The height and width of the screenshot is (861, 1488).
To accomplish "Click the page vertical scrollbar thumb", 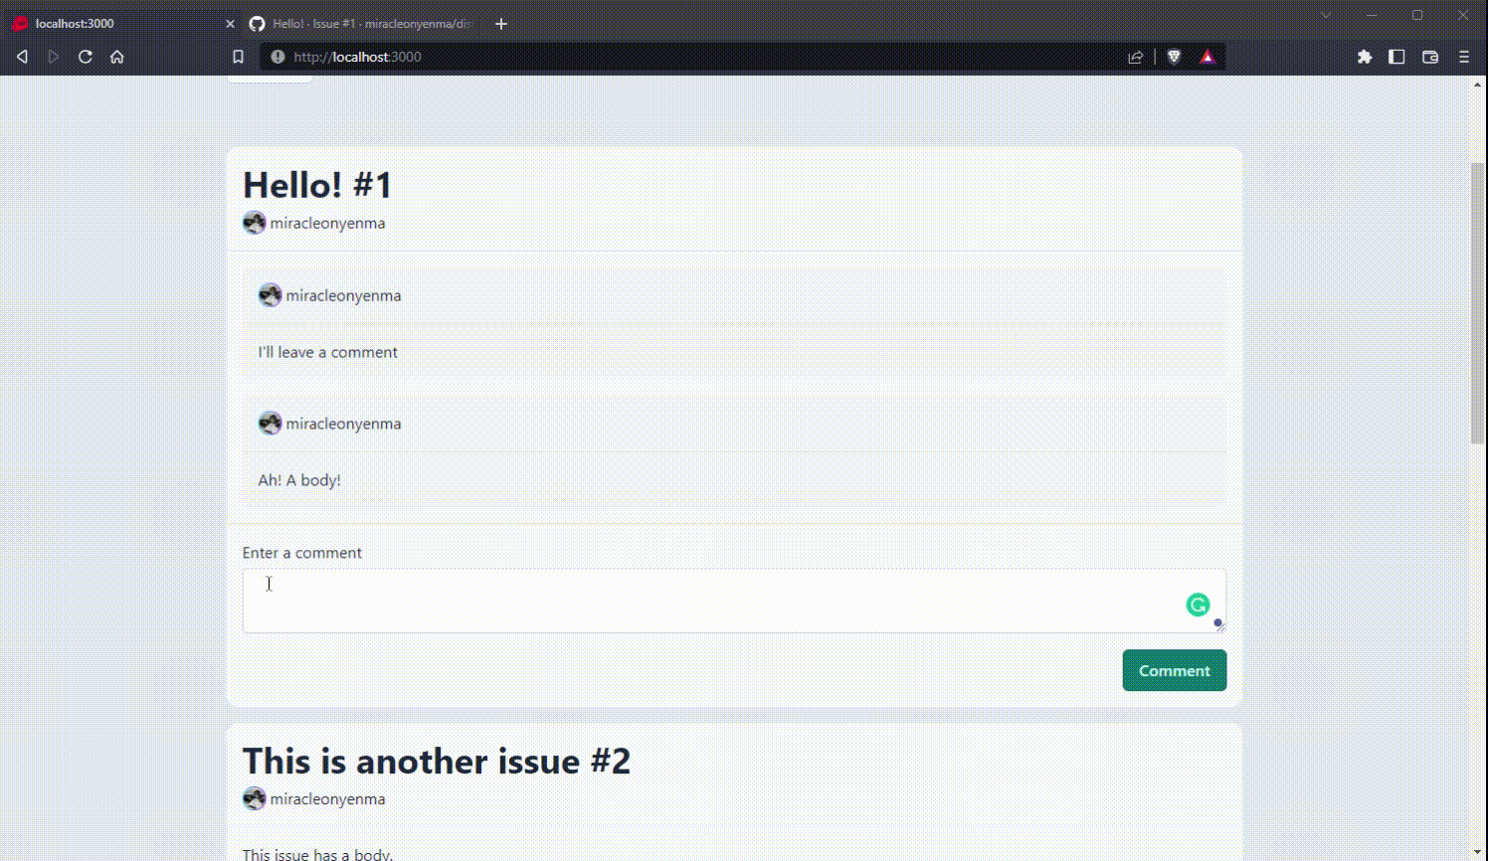I will (1478, 302).
